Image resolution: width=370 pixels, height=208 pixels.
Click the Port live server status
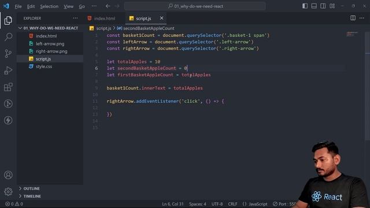pos(284,204)
